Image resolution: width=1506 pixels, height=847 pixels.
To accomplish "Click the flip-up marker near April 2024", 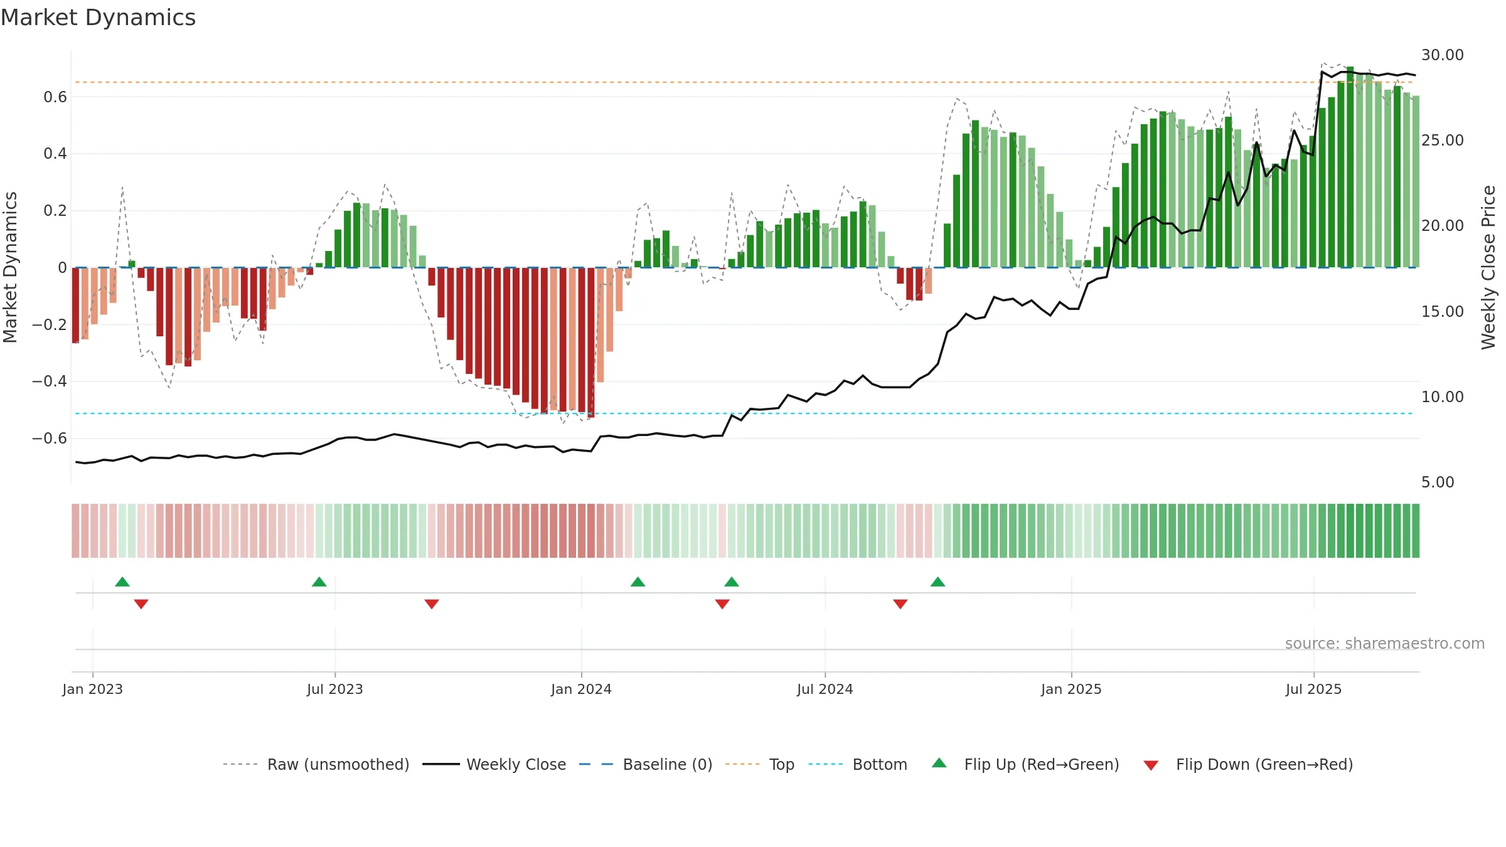I will [x=732, y=582].
